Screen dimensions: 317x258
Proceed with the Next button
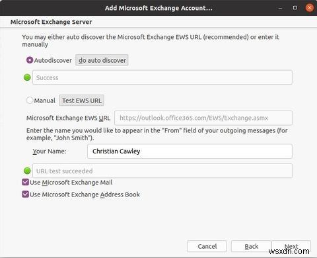(291, 246)
